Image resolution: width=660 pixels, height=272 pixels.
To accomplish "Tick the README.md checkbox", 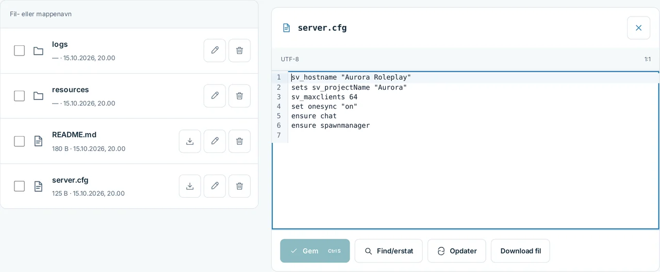I will point(19,141).
